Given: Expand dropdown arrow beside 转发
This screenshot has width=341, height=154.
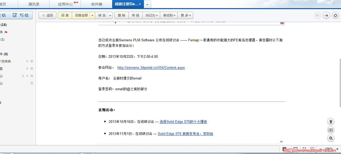Looking at the screenshot, I should pos(110,15).
